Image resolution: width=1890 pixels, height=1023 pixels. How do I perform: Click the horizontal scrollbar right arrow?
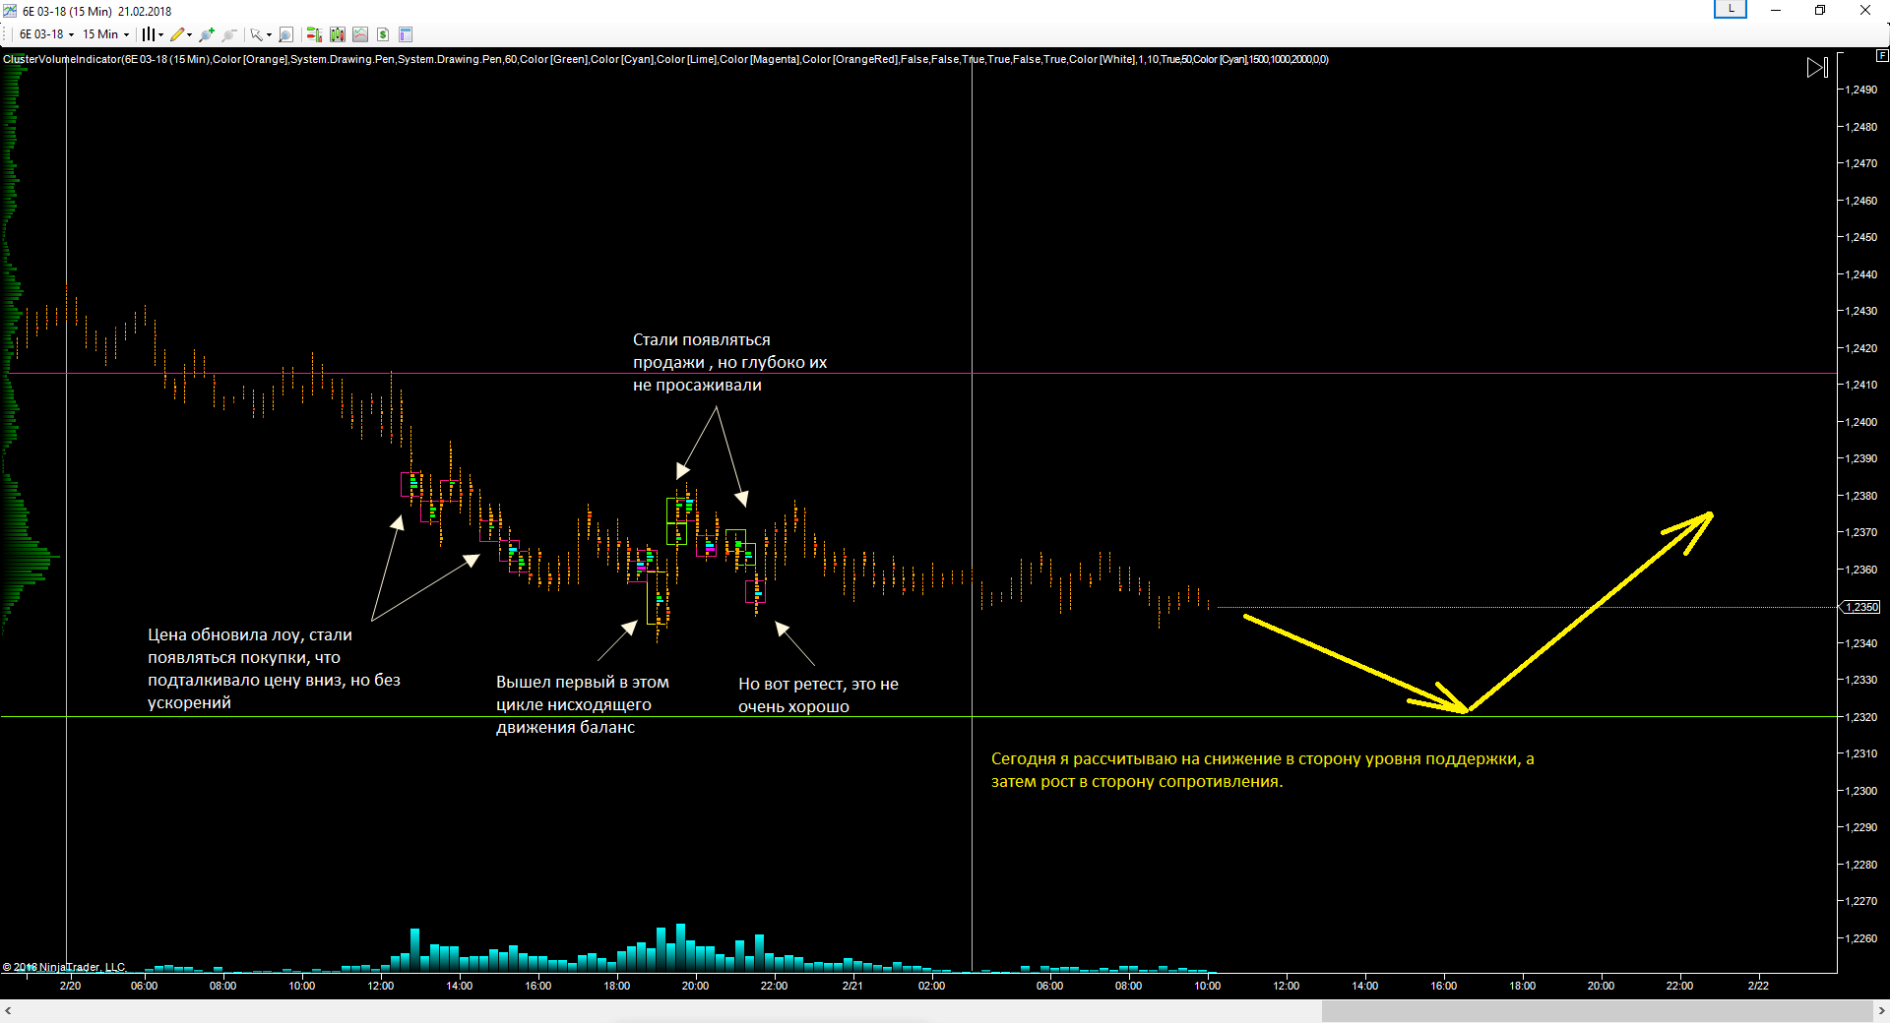click(x=1881, y=1010)
